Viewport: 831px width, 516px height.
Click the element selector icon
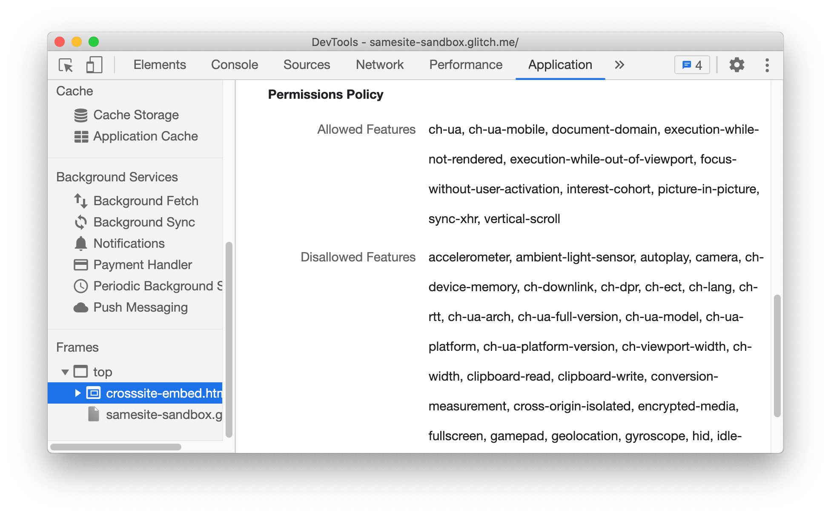click(66, 65)
